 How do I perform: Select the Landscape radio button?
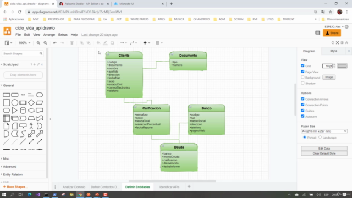[x=320, y=137]
